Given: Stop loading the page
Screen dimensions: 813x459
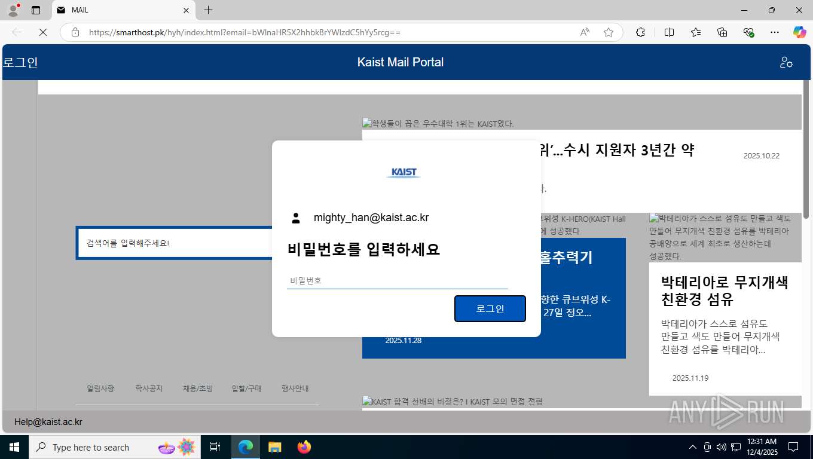Looking at the screenshot, I should coord(43,32).
